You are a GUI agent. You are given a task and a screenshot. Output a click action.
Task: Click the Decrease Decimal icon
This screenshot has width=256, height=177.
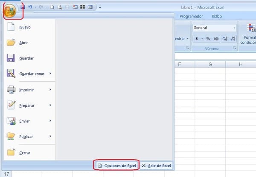[x=233, y=39]
